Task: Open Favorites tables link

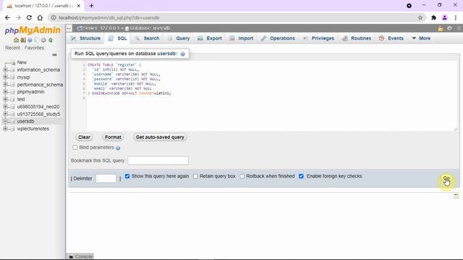Action: pyautogui.click(x=34, y=48)
